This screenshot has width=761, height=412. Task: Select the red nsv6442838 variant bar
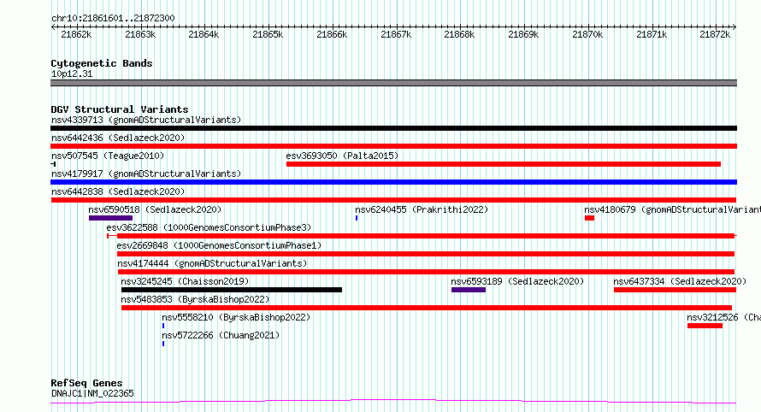click(393, 200)
